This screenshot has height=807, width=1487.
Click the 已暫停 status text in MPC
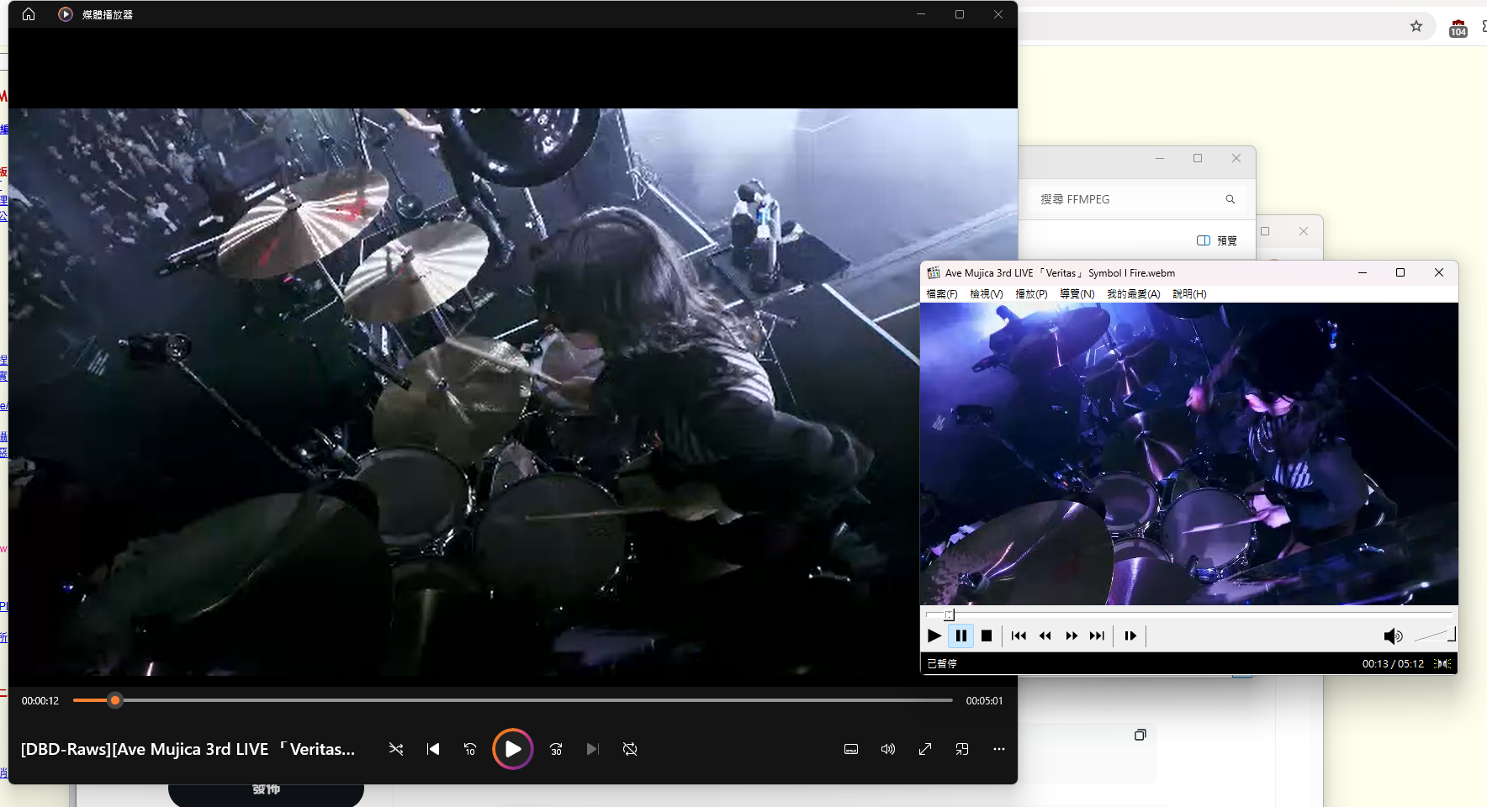[x=942, y=664]
